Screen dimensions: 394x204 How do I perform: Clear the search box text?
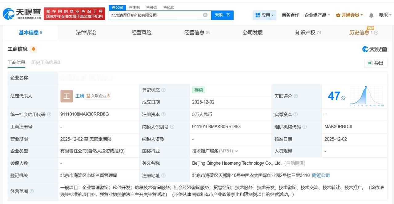[205, 15]
